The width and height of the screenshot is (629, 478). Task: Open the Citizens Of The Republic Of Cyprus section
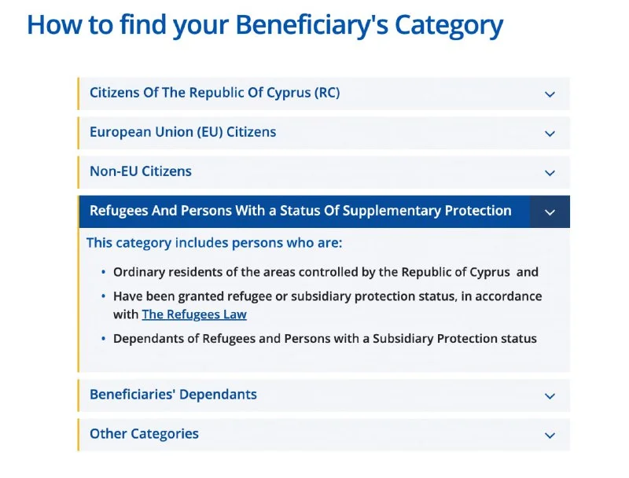(215, 93)
